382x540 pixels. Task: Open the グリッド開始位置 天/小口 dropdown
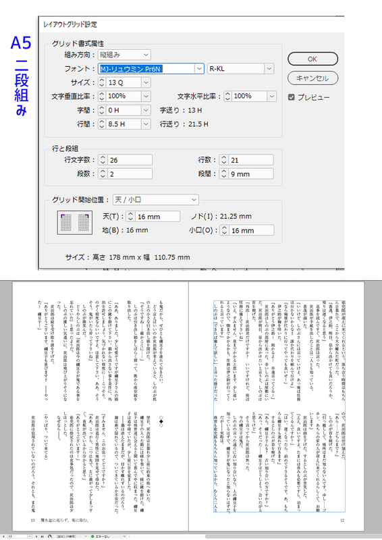click(x=156, y=200)
